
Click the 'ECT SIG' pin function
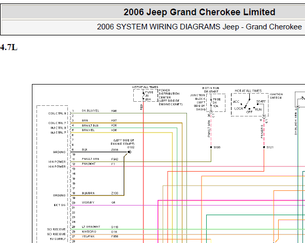(60, 205)
